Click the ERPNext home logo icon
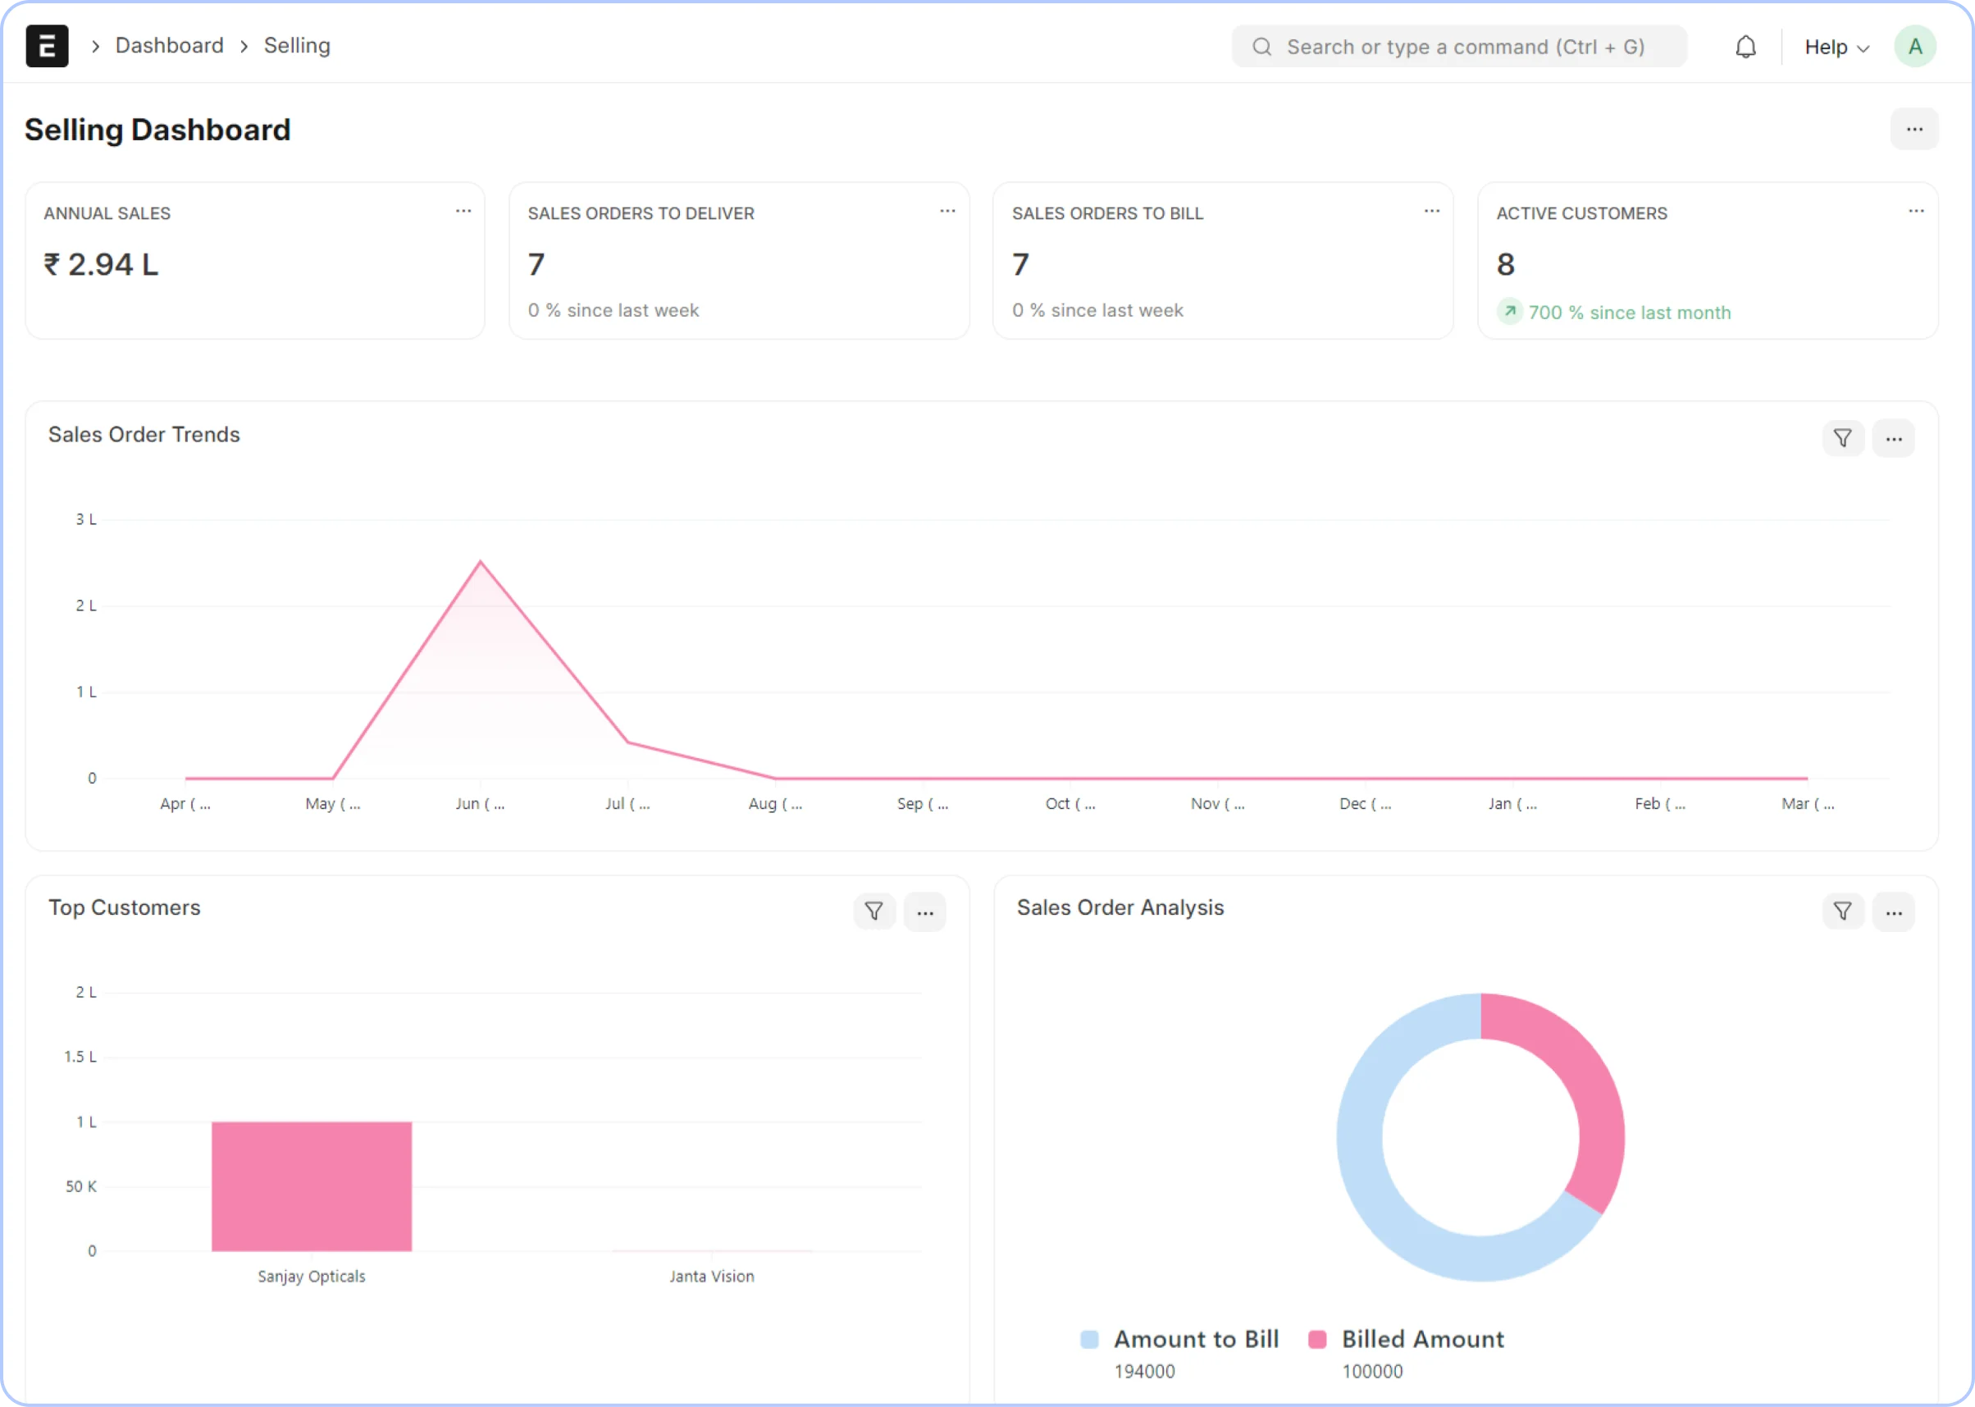 47,46
